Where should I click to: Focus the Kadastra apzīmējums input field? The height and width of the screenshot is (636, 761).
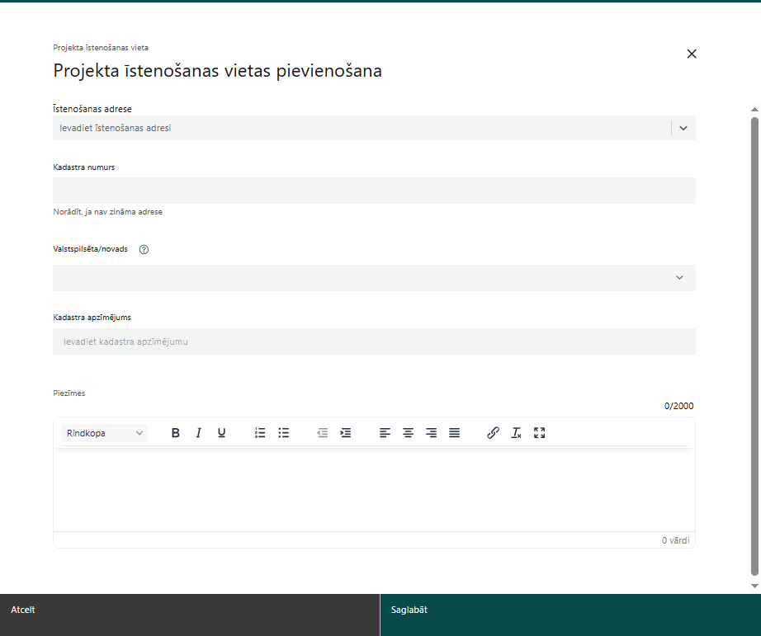[374, 342]
